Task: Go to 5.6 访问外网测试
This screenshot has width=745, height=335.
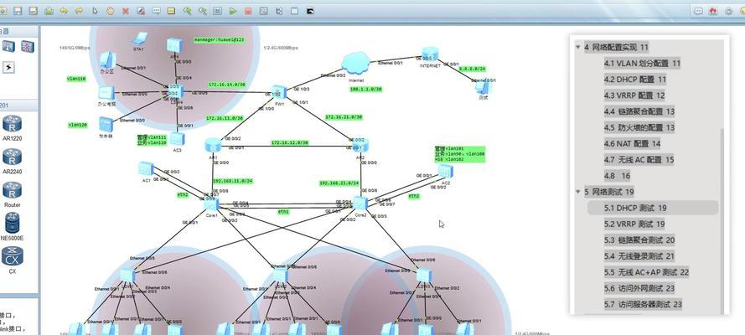Action: 639,288
